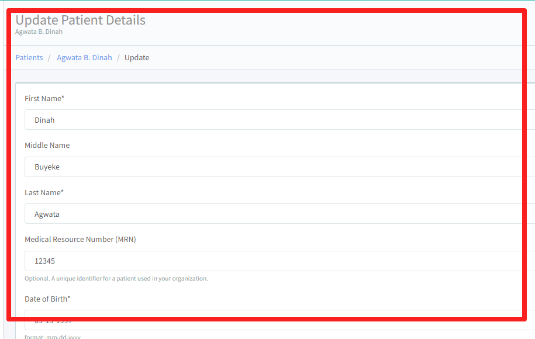Go to Agwata B. Dinah breadcrumb link
Screen dimensions: 535x339
84,58
